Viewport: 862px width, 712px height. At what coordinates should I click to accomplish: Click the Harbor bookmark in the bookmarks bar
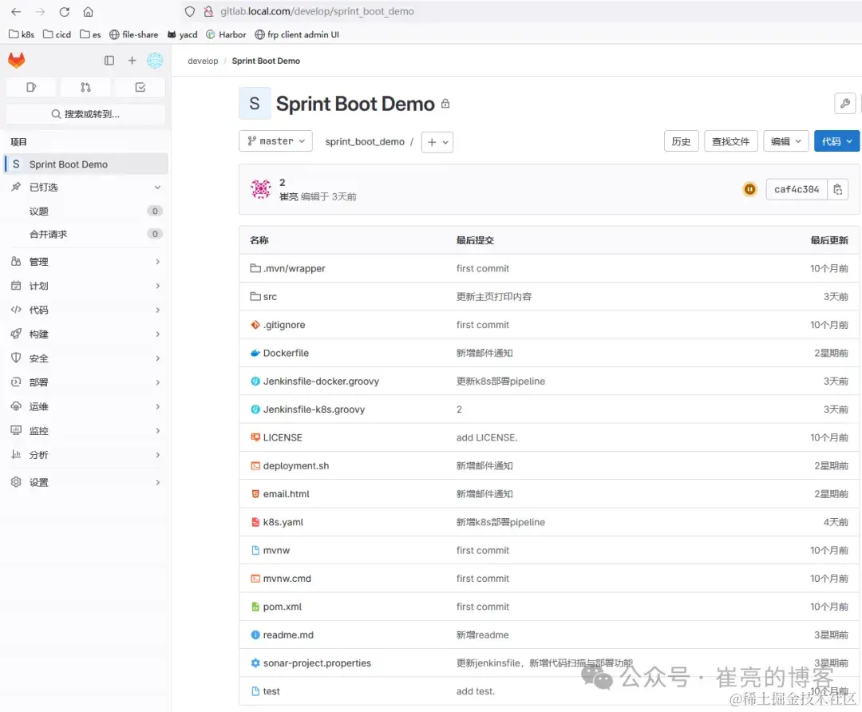pyautogui.click(x=226, y=34)
